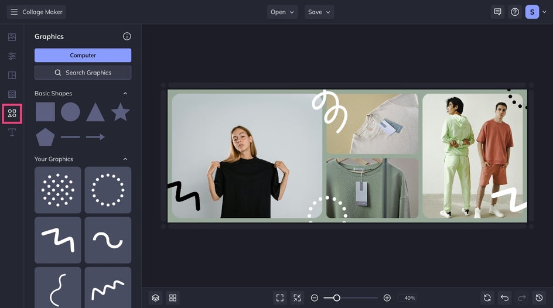Image resolution: width=553 pixels, height=308 pixels.
Task: Click the Computer upload button
Action: [83, 55]
